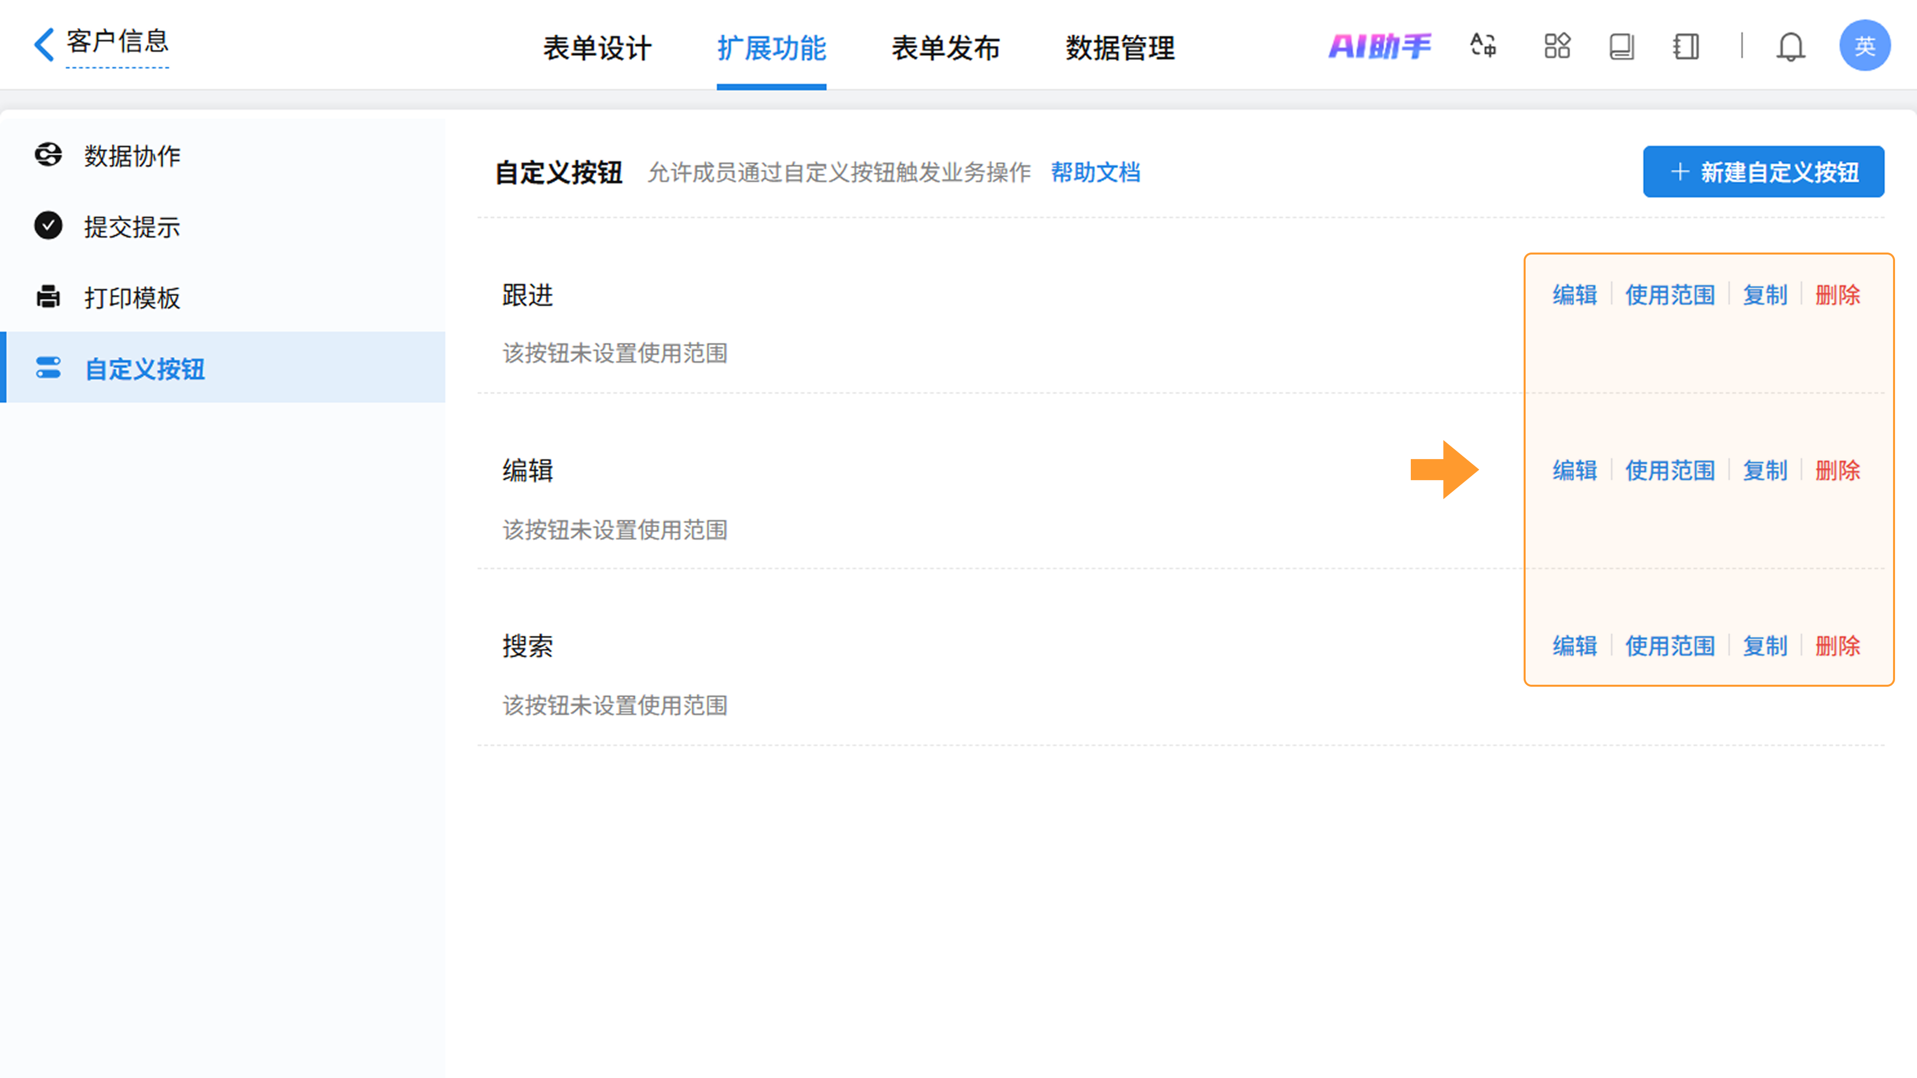Open the apps grid icon

coord(1557,46)
